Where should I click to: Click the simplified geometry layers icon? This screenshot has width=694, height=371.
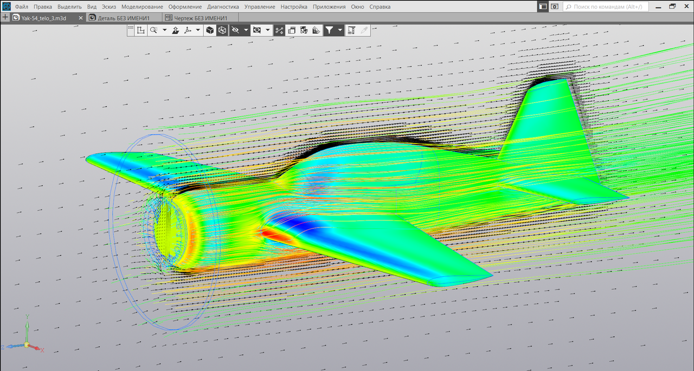coord(317,30)
